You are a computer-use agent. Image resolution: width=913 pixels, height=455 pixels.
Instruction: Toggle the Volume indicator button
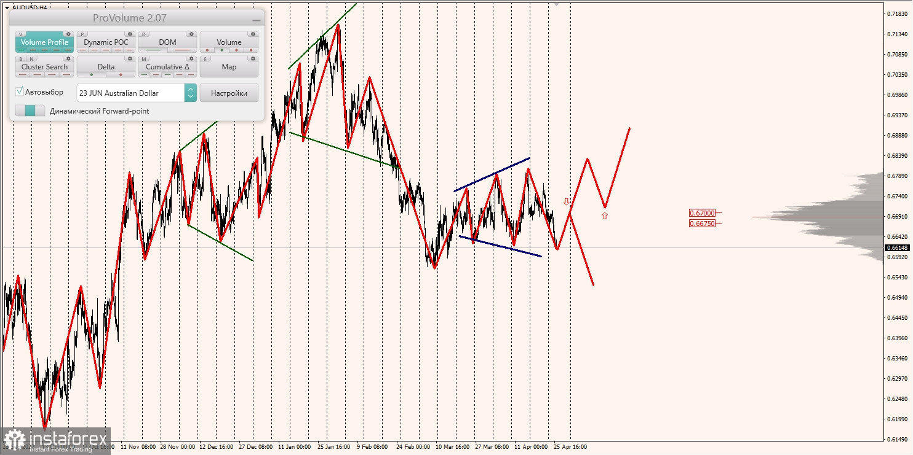tap(229, 42)
